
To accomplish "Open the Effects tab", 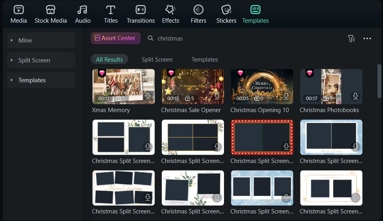I will click(171, 14).
